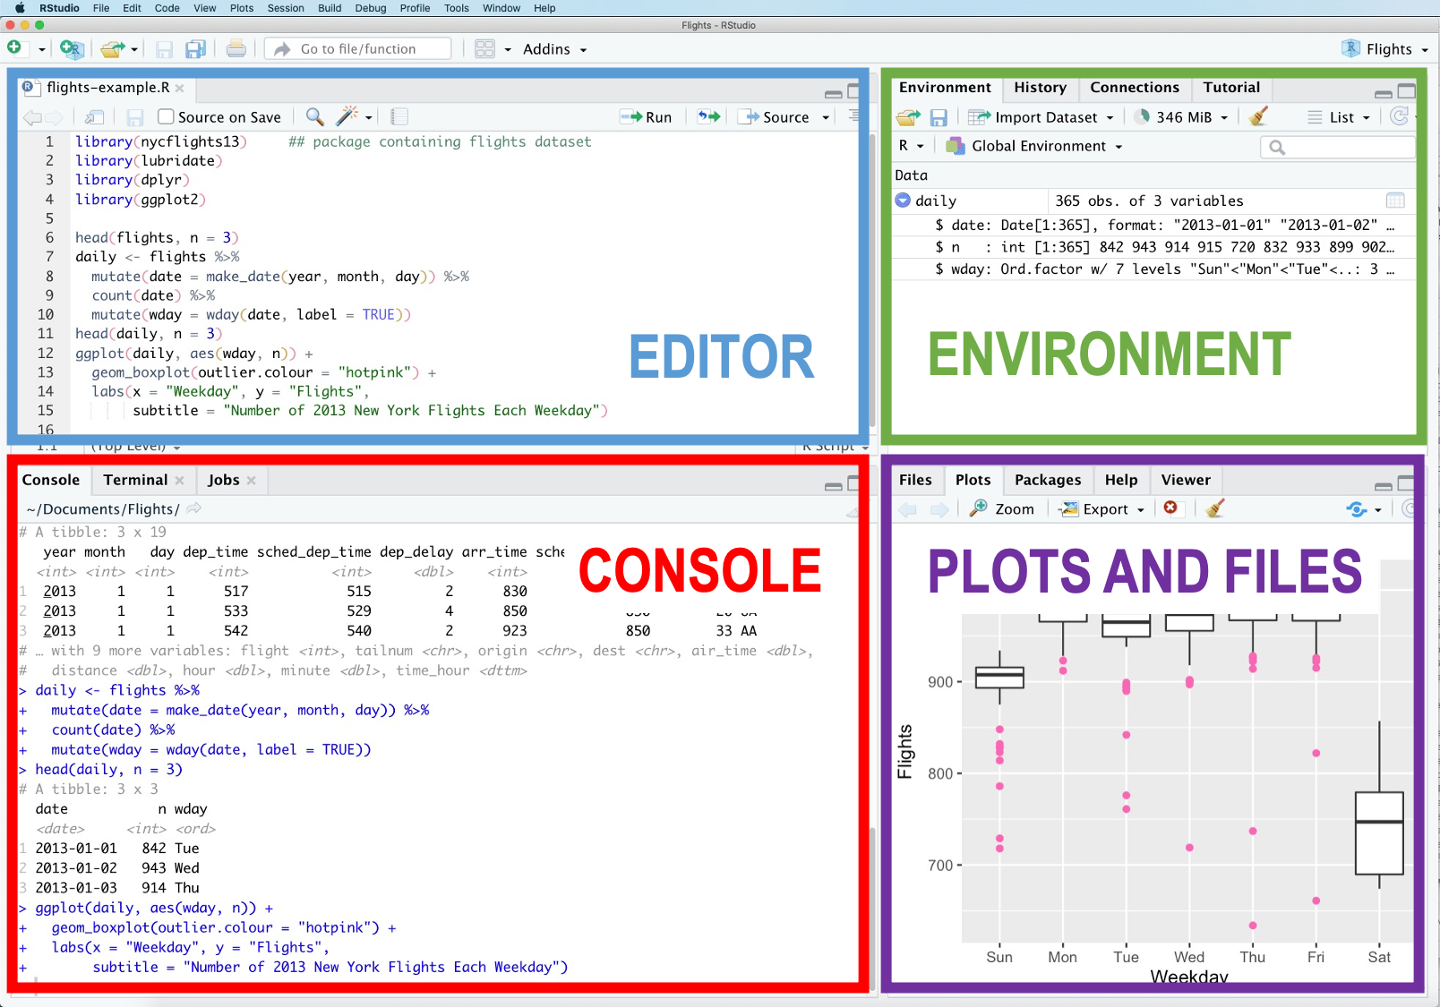Click the print icon in main toolbar
The image size is (1440, 1007).
[236, 49]
